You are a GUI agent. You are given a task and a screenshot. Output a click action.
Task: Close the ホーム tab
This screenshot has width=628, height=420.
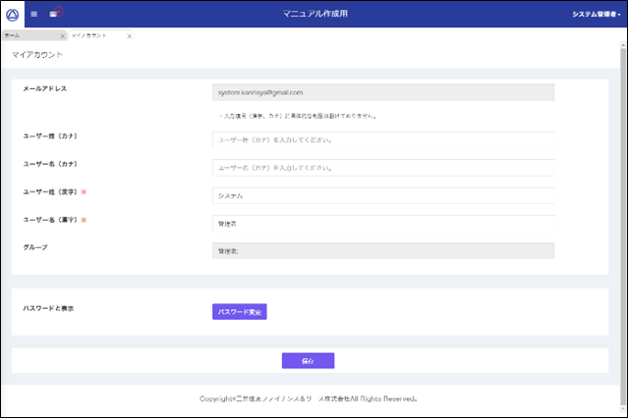tap(63, 36)
